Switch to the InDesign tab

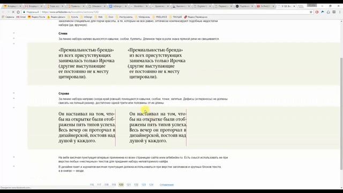tap(117, 6)
